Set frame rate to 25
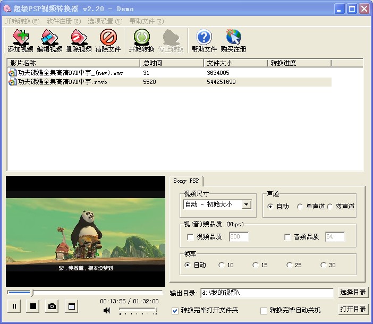Image resolution: width=373 pixels, height=324 pixels. tap(290, 265)
